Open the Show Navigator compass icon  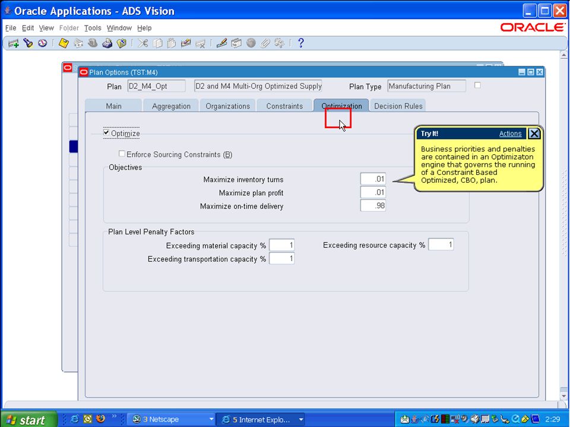point(43,43)
